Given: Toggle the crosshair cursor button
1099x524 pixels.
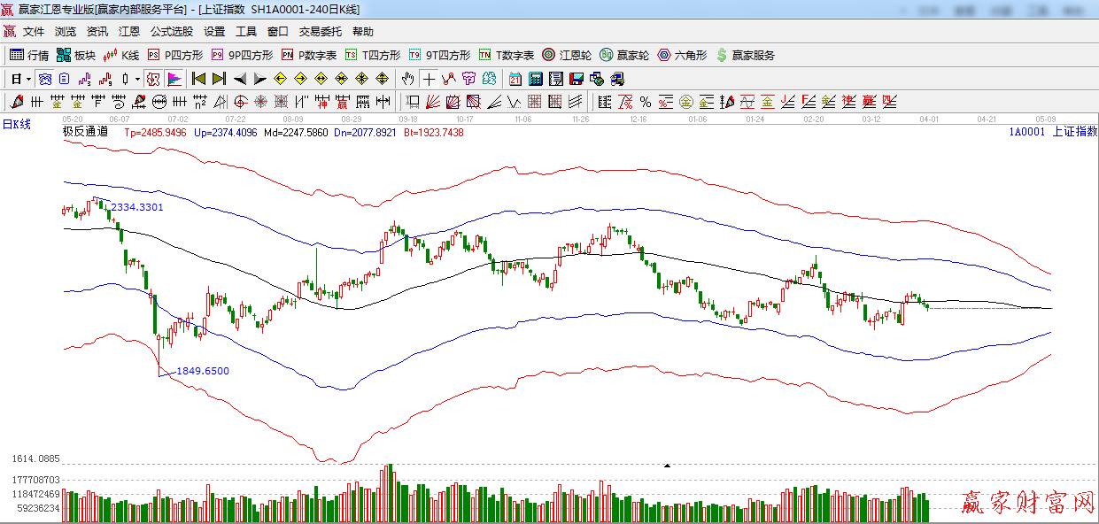Looking at the screenshot, I should coord(429,79).
